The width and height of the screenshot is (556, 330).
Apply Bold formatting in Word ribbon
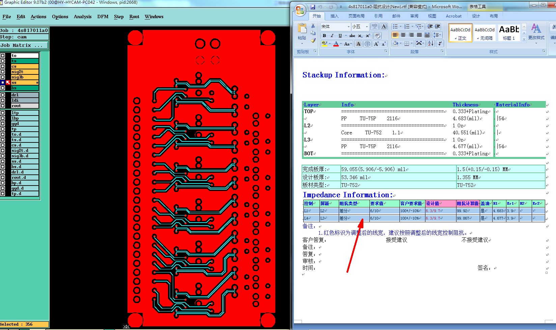324,36
